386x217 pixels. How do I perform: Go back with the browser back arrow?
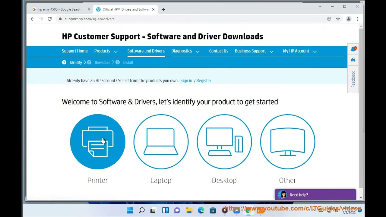coord(32,19)
